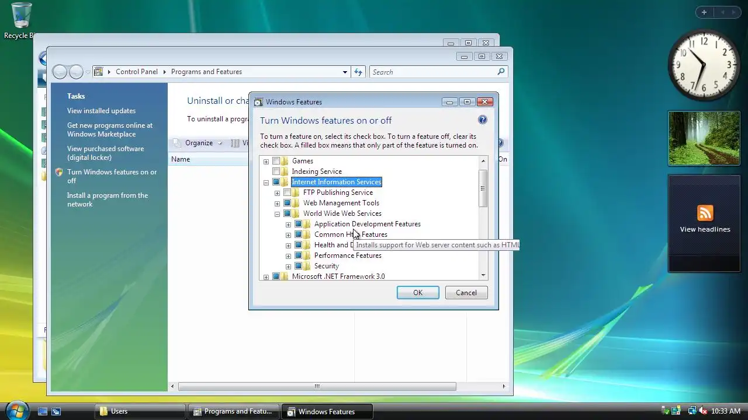Screen dimensions: 748x420
Task: Click OK in Windows Features dialog
Action: coord(418,293)
